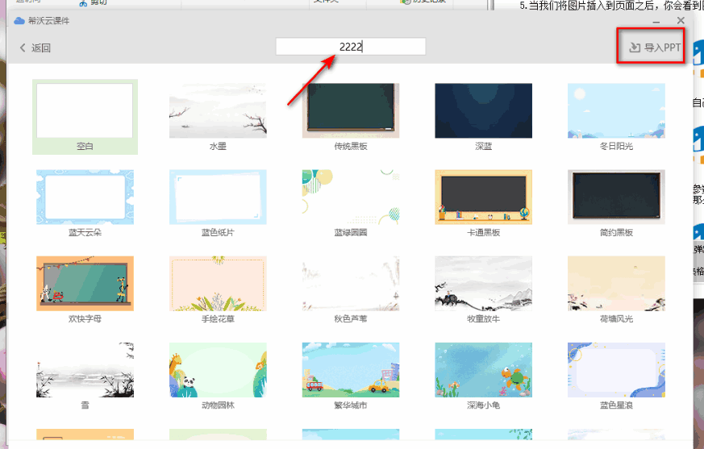Select the 牧童放牛 ink landscape template
The image size is (704, 449).
[x=483, y=284]
